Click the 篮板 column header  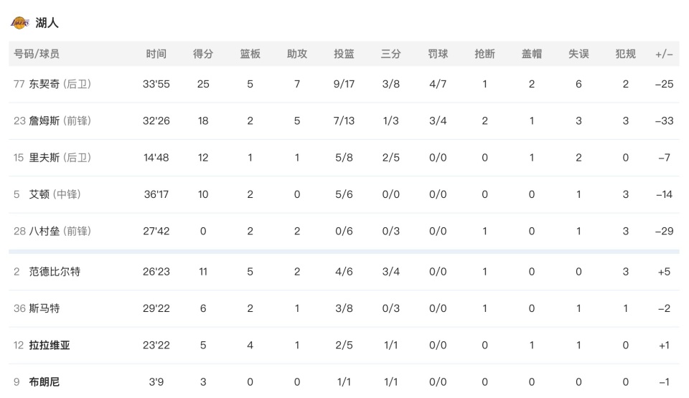[250, 54]
